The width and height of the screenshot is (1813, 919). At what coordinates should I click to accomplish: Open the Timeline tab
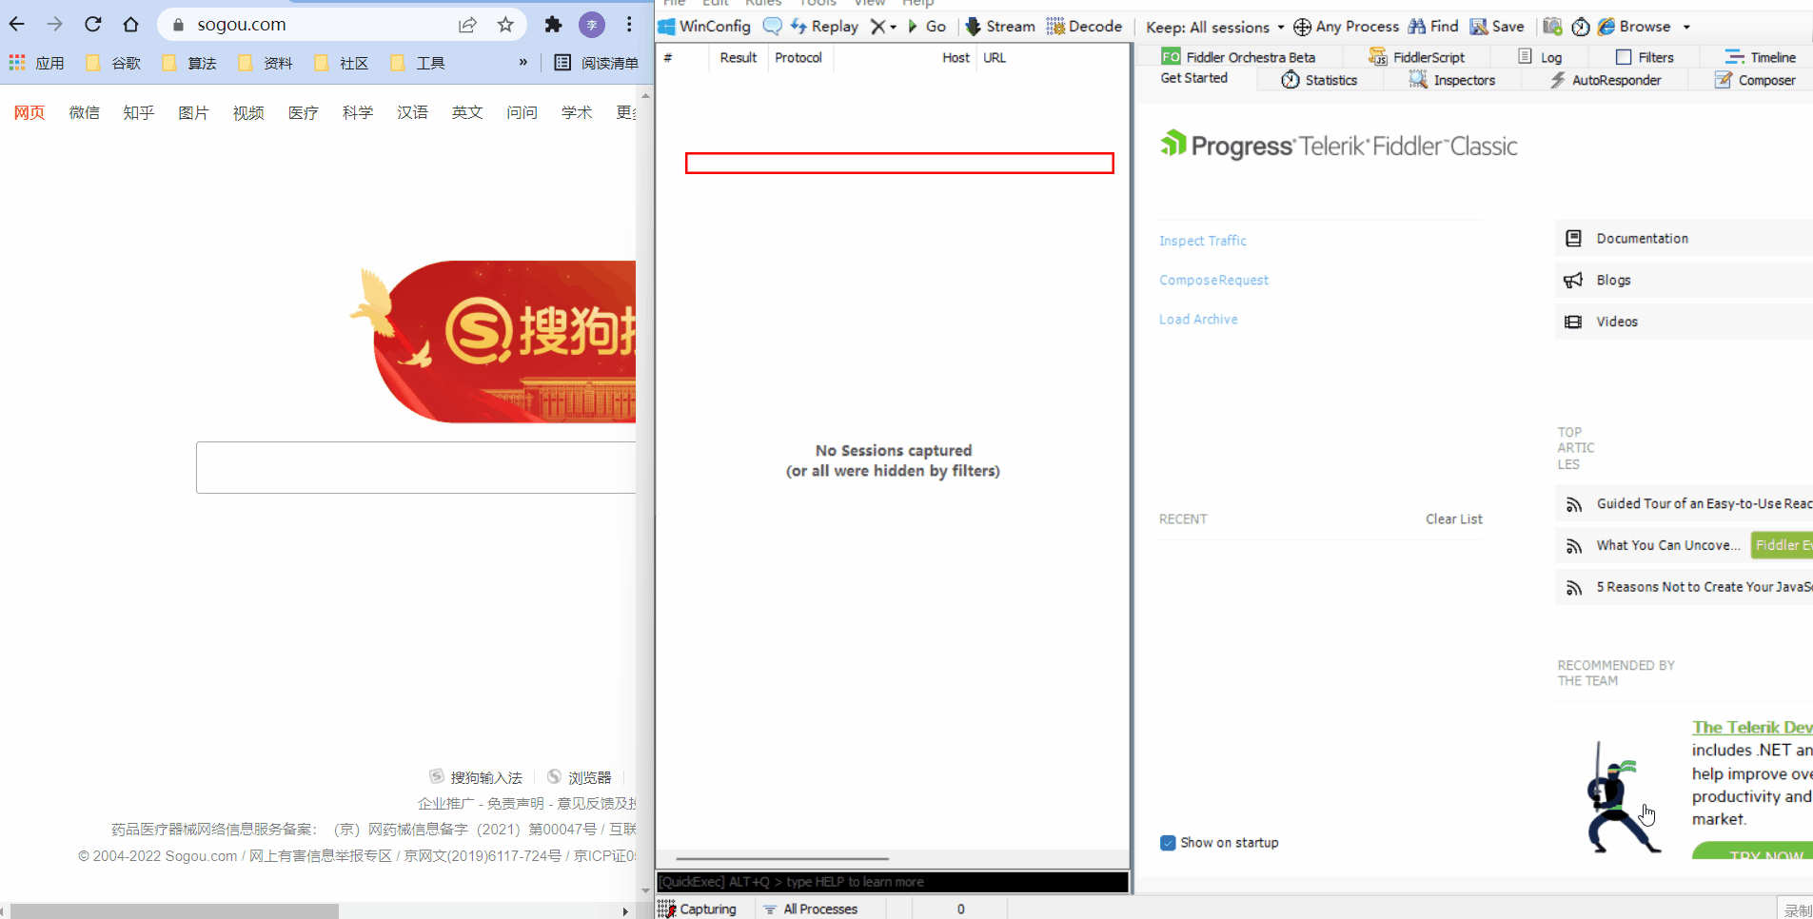pyautogui.click(x=1761, y=57)
